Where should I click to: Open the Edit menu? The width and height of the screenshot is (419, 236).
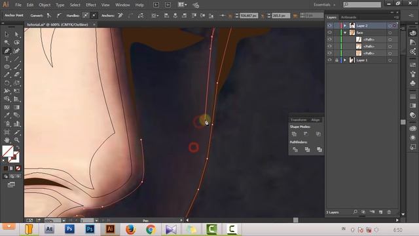pos(30,5)
